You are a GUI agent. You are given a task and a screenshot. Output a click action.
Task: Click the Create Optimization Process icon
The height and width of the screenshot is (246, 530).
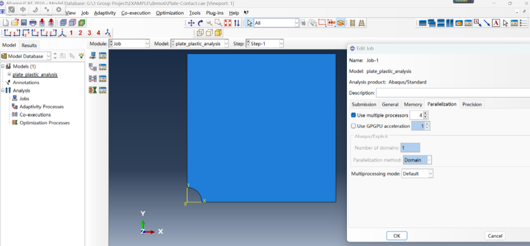[93, 90]
